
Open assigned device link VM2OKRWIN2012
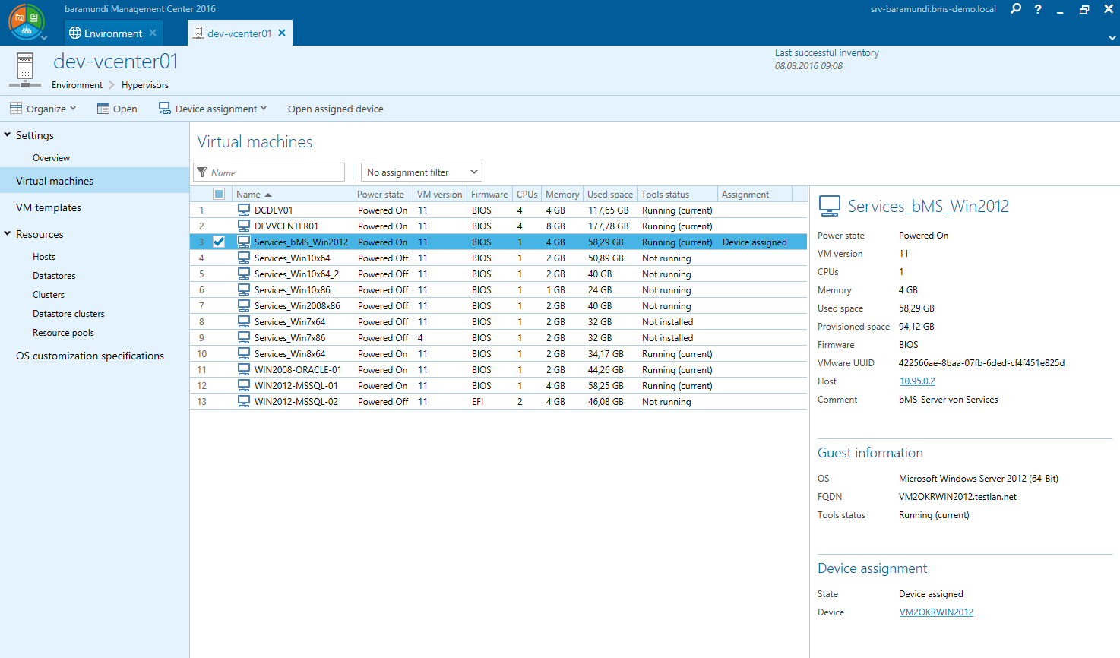(x=936, y=612)
